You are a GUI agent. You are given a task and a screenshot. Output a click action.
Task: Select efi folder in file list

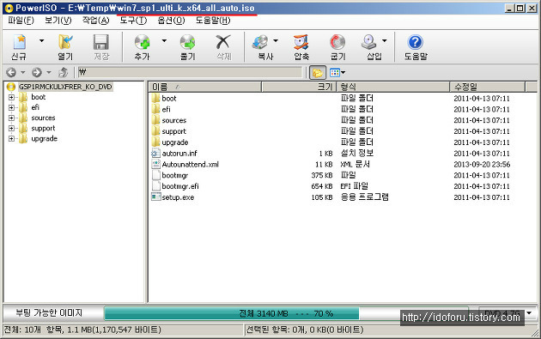point(167,109)
